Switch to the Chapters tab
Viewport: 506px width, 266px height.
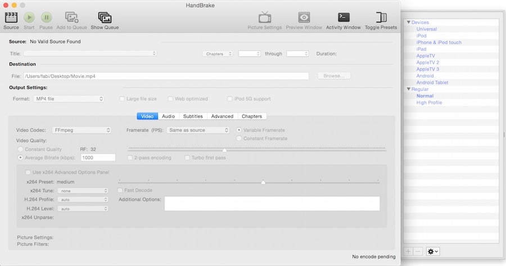tap(252, 116)
